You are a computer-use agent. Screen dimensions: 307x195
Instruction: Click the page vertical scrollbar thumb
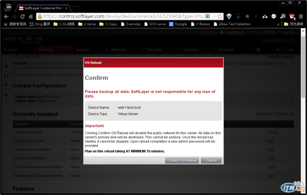tap(303, 67)
